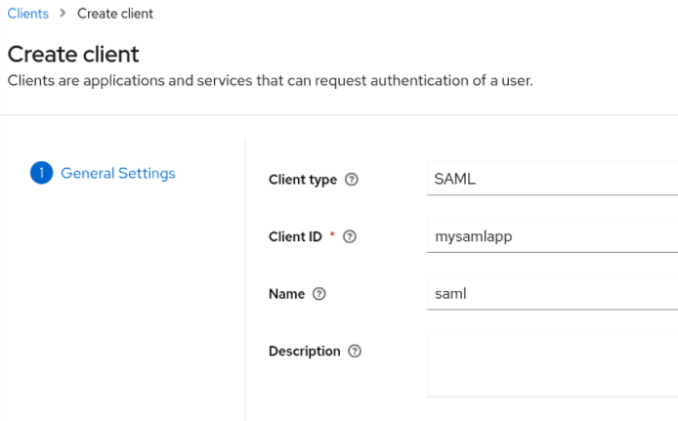Open the Description help tooltip icon
678x421 pixels.
coord(355,352)
